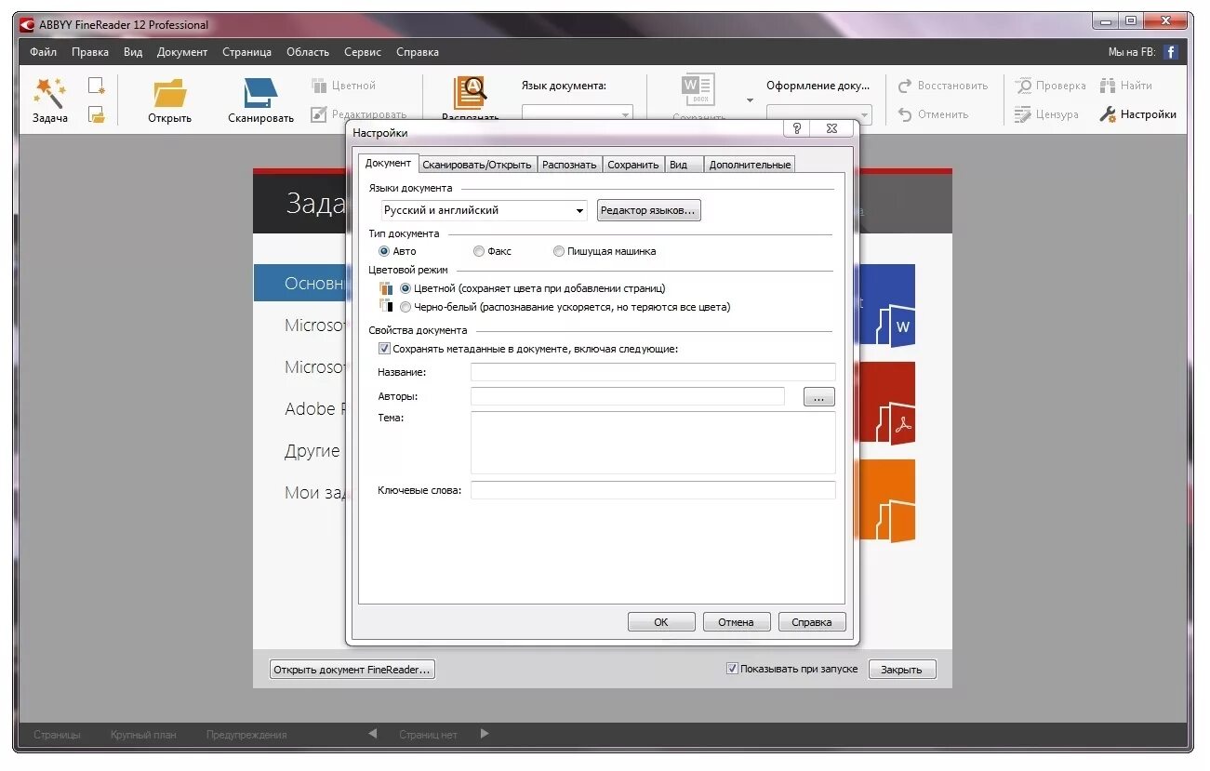Click the red PDF task tile

(885, 403)
